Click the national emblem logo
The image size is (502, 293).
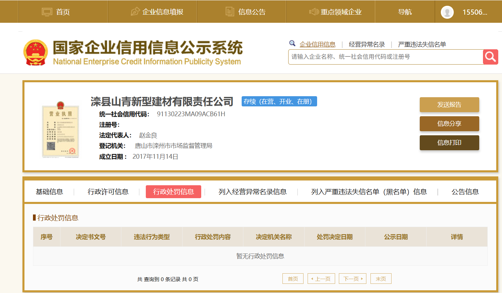click(35, 53)
